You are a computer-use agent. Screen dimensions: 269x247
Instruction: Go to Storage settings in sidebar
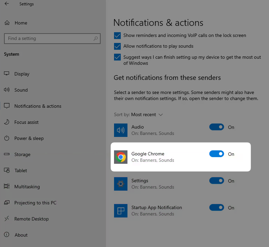(x=22, y=154)
